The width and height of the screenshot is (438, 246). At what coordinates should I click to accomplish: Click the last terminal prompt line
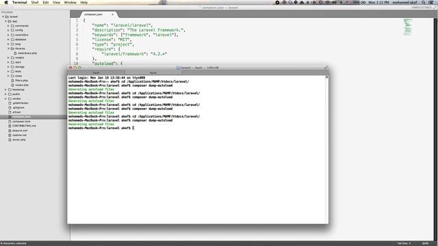[x=101, y=128]
